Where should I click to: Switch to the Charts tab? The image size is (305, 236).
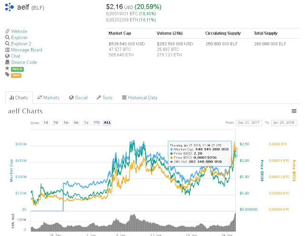(x=19, y=98)
